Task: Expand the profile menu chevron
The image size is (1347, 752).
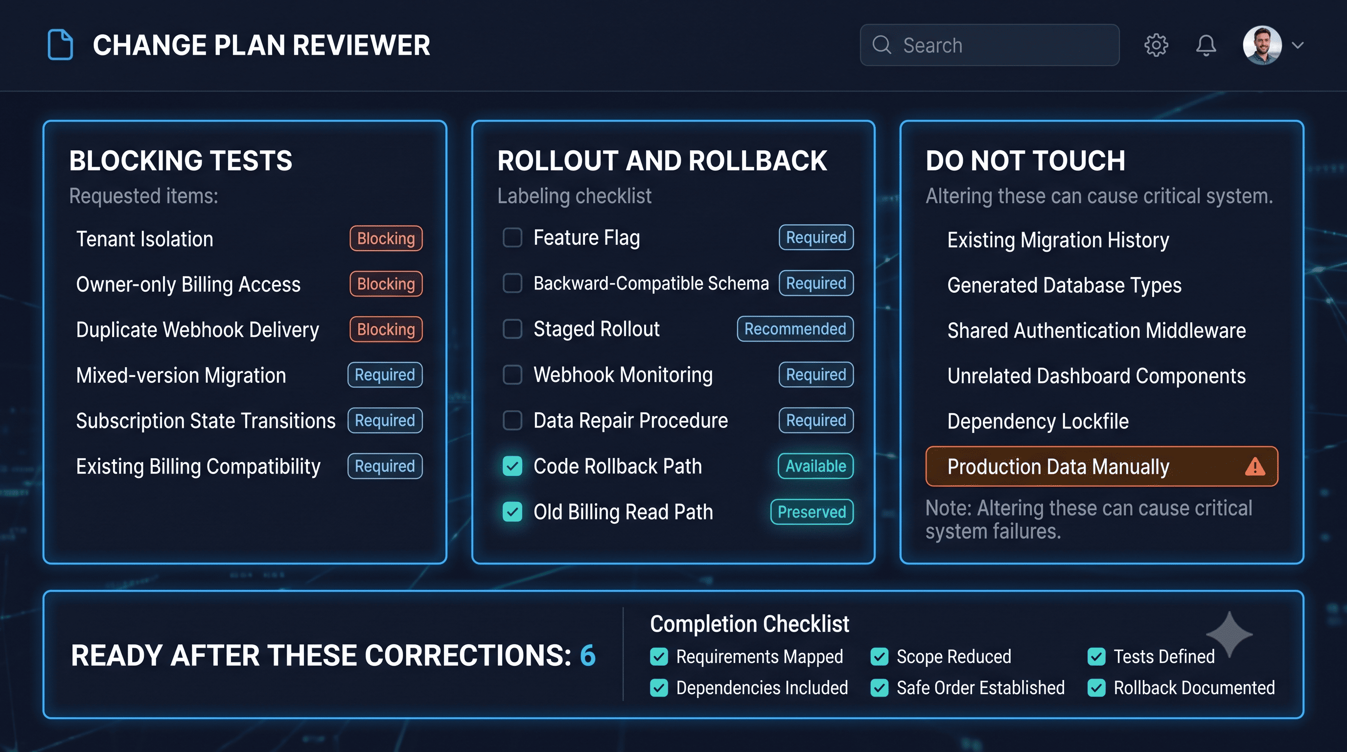Action: 1298,45
